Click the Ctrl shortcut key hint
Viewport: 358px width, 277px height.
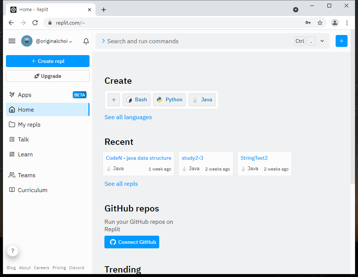click(299, 41)
